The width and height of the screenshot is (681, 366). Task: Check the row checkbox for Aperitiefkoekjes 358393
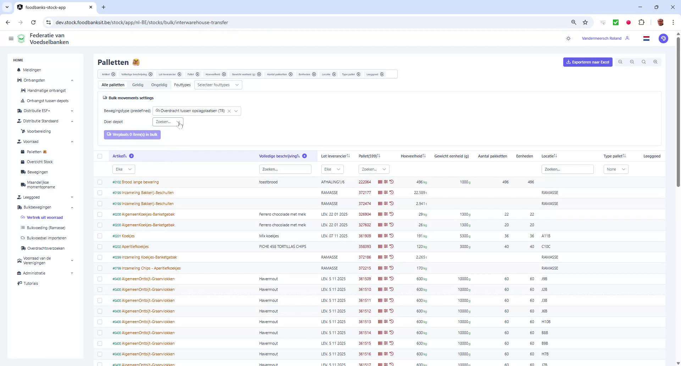100,246
